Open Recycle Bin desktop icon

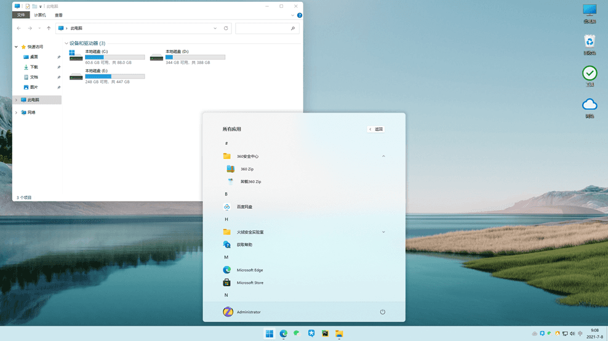[x=590, y=44]
